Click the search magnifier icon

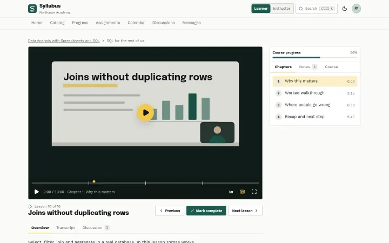[301, 9]
